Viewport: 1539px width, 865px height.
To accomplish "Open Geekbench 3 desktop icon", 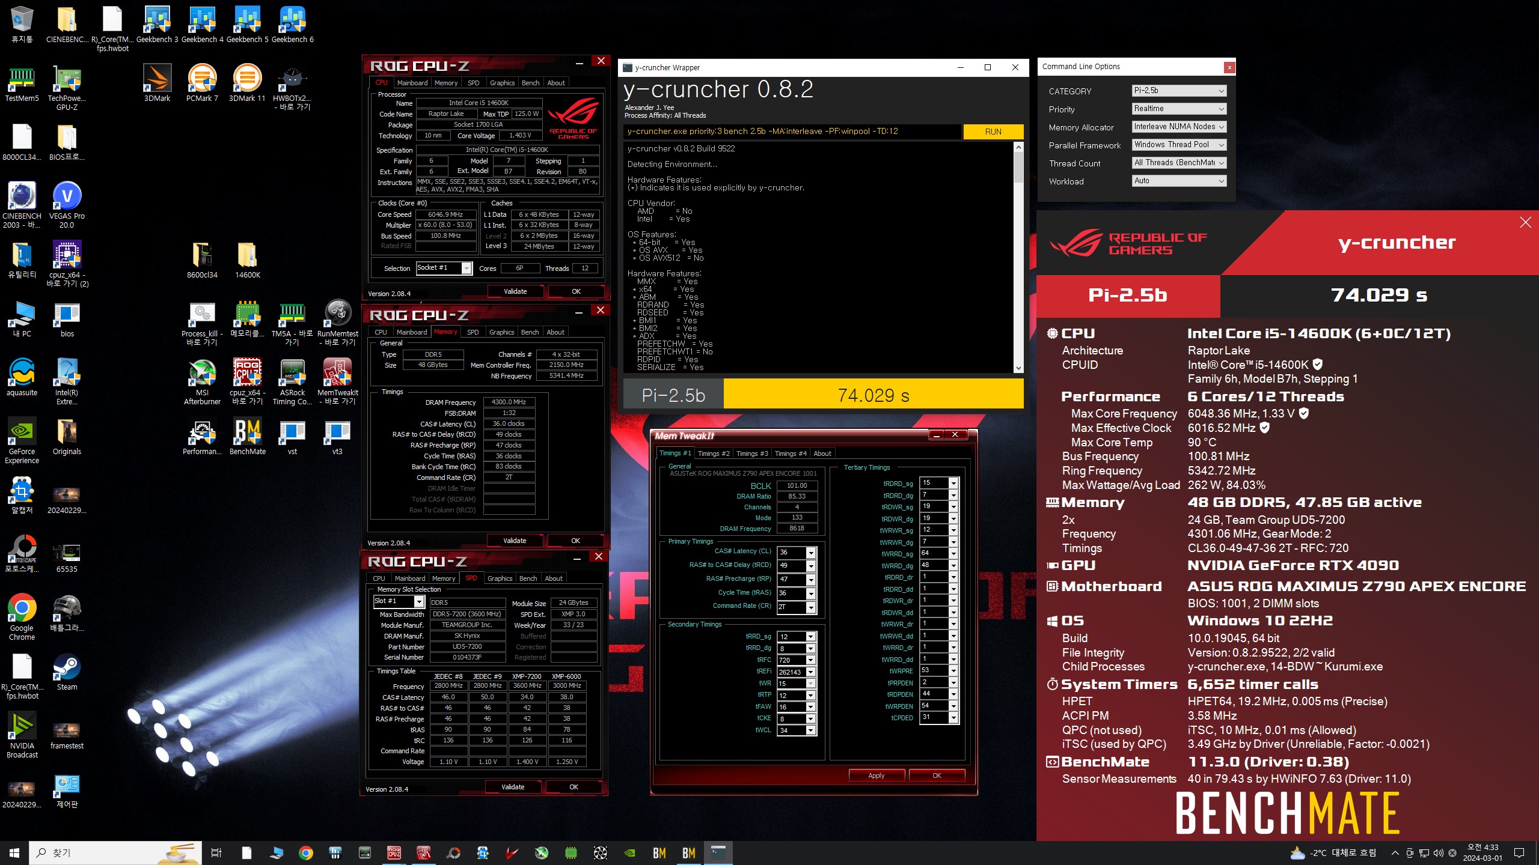I will (157, 25).
